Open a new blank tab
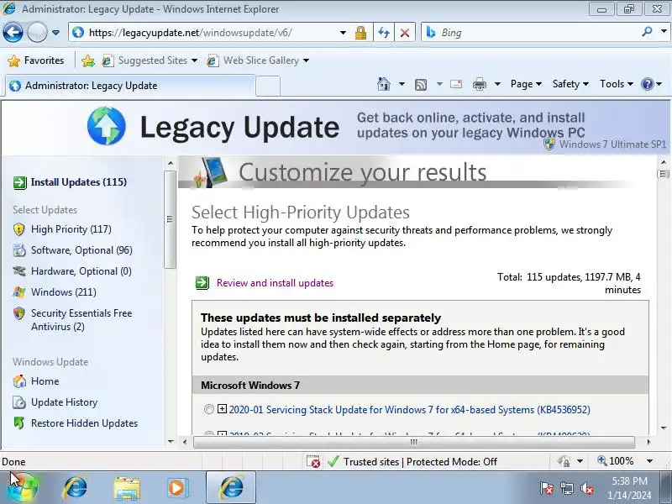Viewport: 672px width, 504px height. (268, 86)
